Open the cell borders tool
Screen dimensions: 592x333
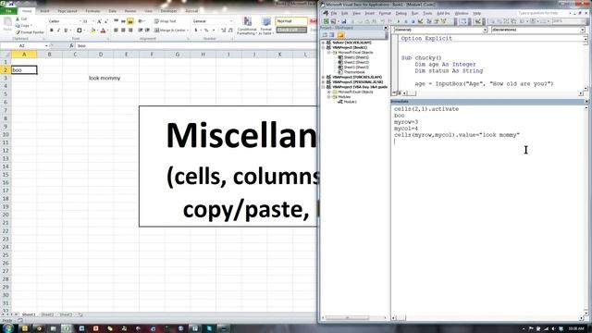tap(79, 31)
